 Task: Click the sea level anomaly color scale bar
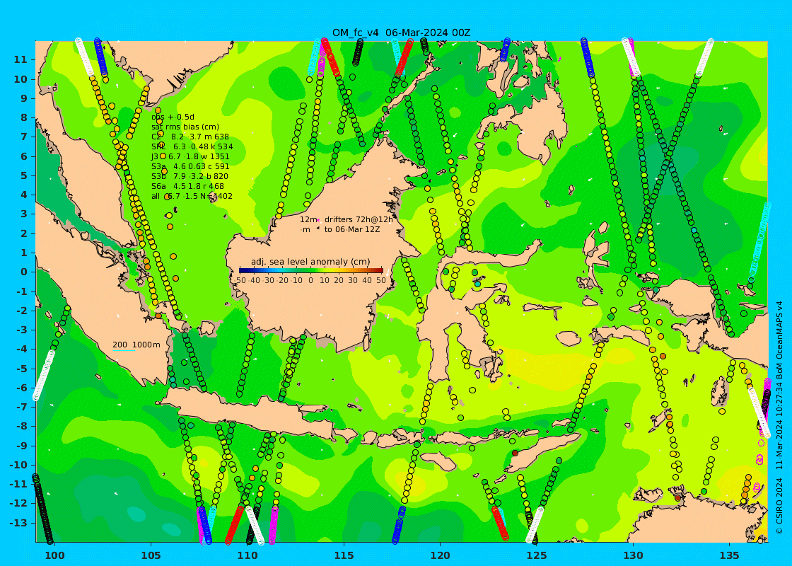pyautogui.click(x=310, y=270)
